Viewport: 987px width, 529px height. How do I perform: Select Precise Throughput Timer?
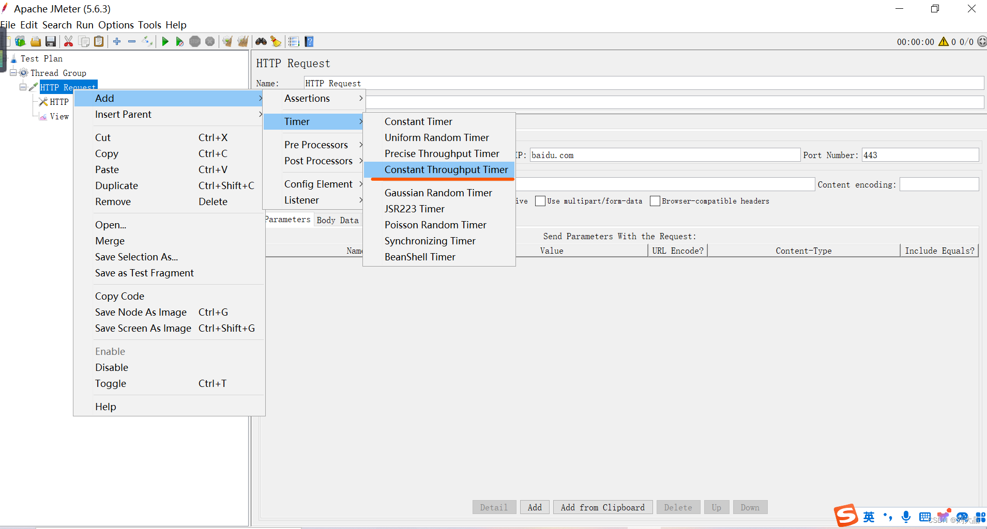tap(439, 153)
